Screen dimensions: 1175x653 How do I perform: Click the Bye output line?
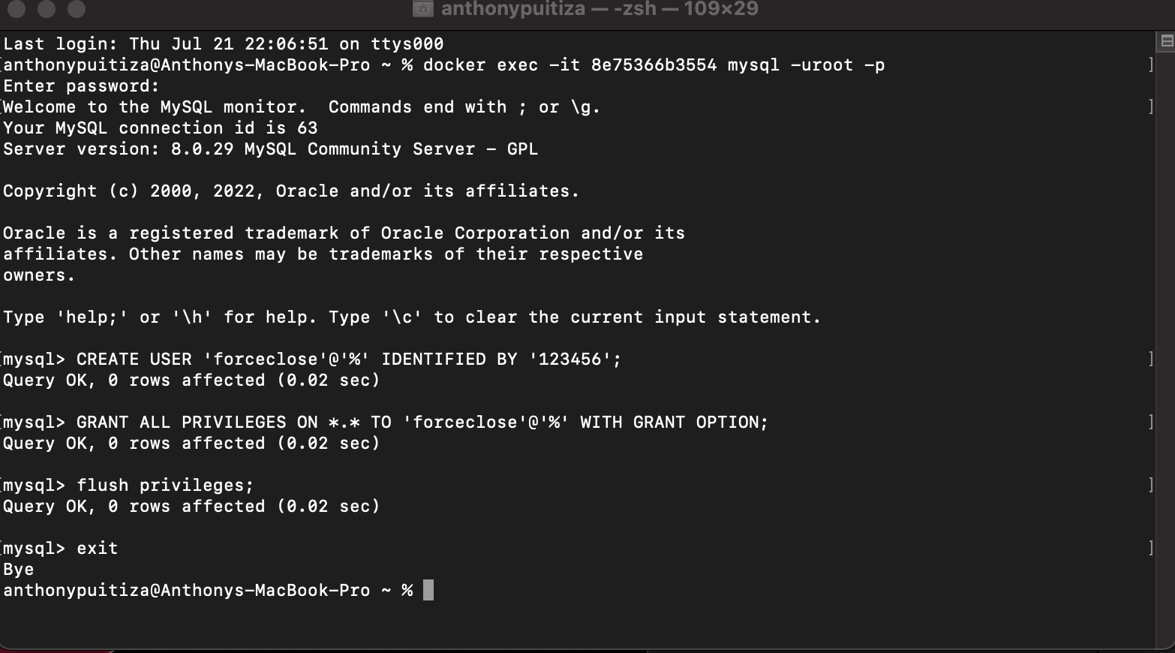17,569
